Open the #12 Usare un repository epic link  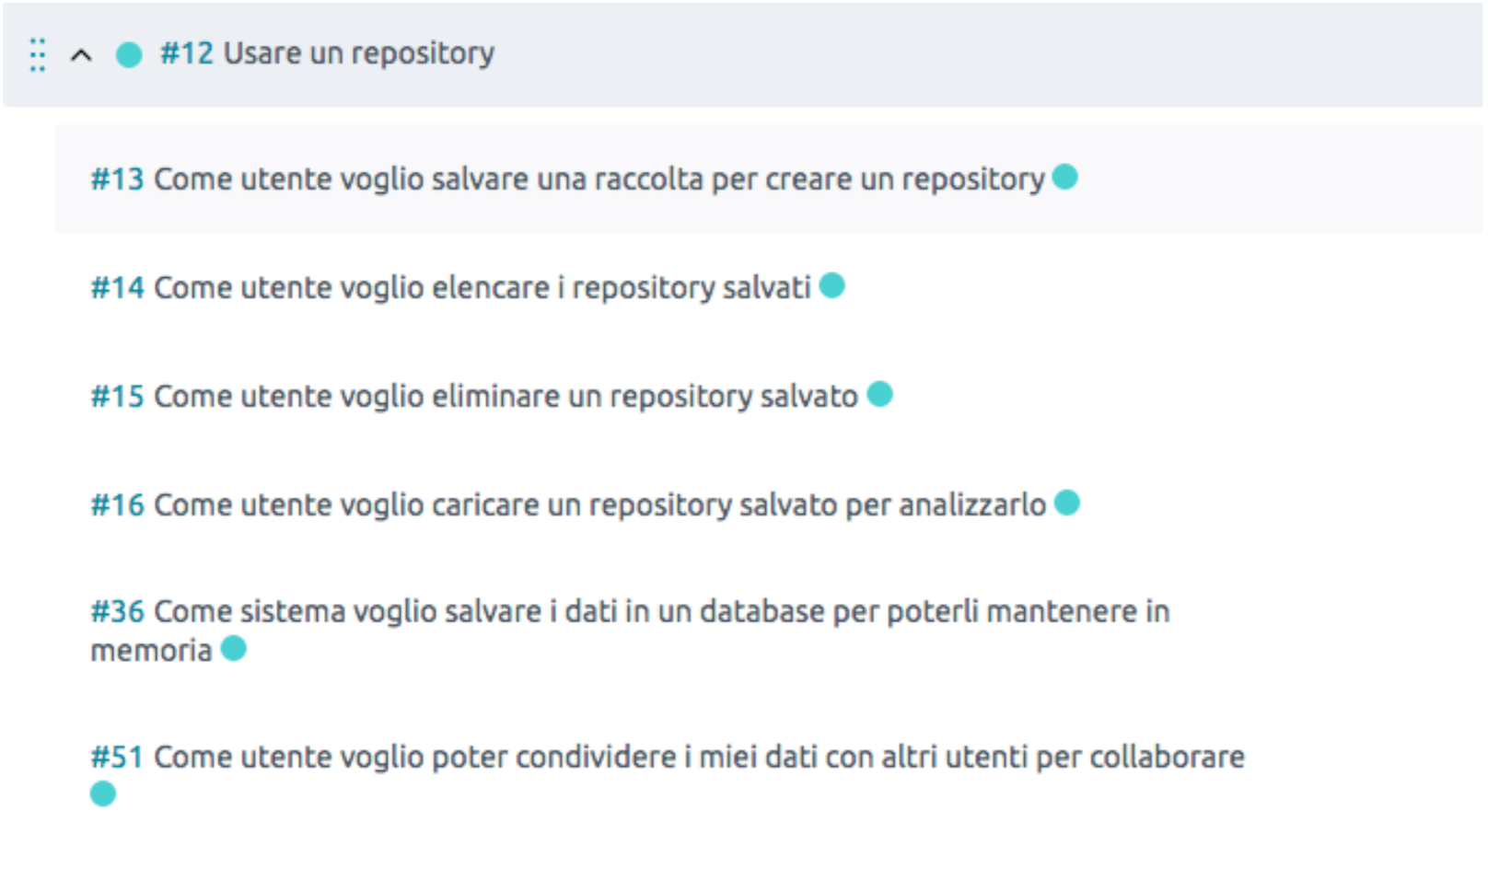pyautogui.click(x=358, y=53)
